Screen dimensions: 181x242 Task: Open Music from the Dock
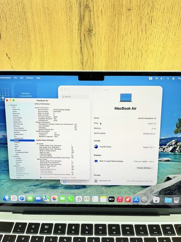[119, 199]
